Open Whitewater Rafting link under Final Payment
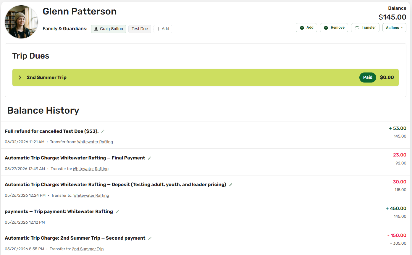Image resolution: width=412 pixels, height=255 pixels. [x=91, y=169]
